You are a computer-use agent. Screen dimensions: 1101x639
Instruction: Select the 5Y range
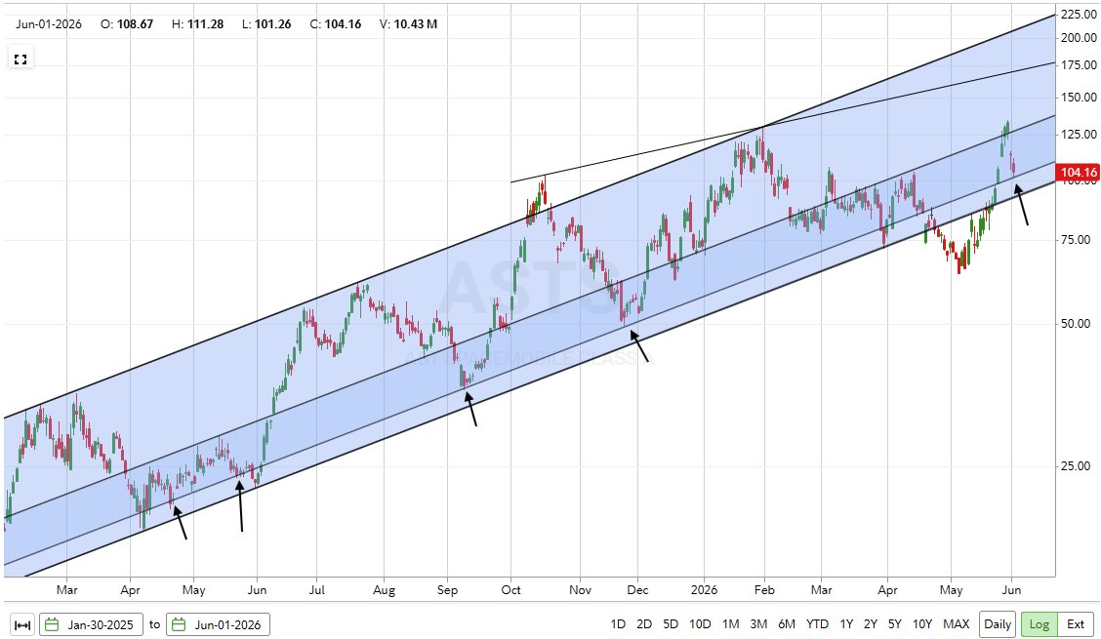pos(894,624)
